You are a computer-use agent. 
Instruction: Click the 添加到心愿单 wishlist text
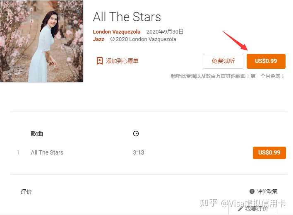pyautogui.click(x=122, y=61)
